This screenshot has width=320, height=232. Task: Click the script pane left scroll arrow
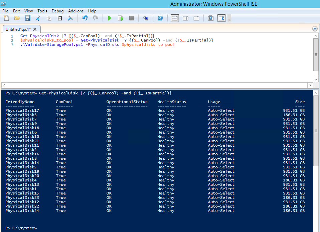click(4, 85)
